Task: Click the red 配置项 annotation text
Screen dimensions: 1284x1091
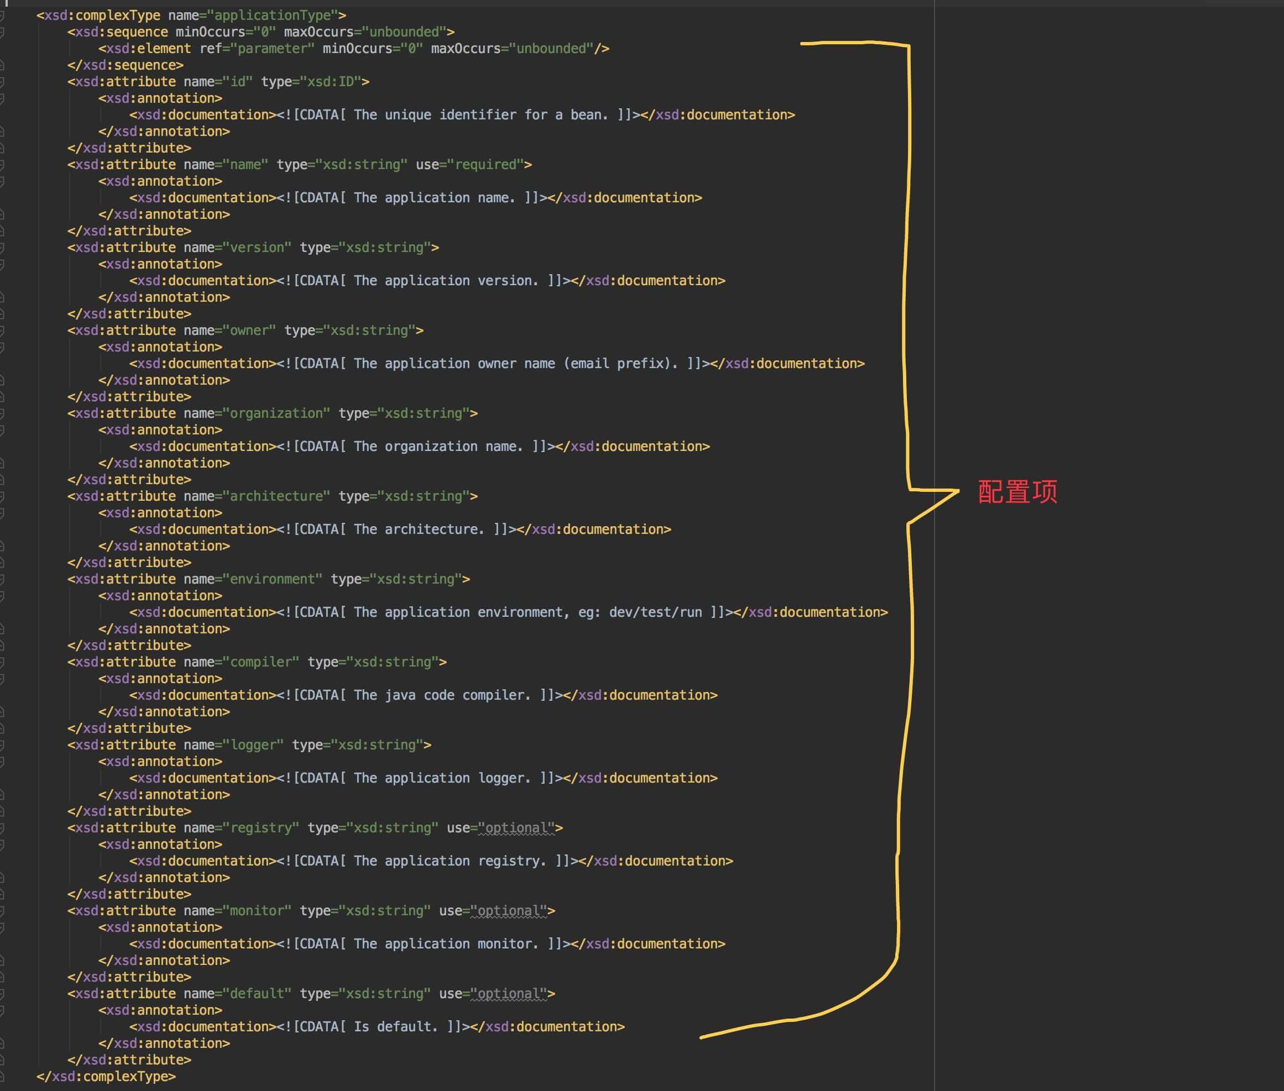Action: coord(1017,492)
